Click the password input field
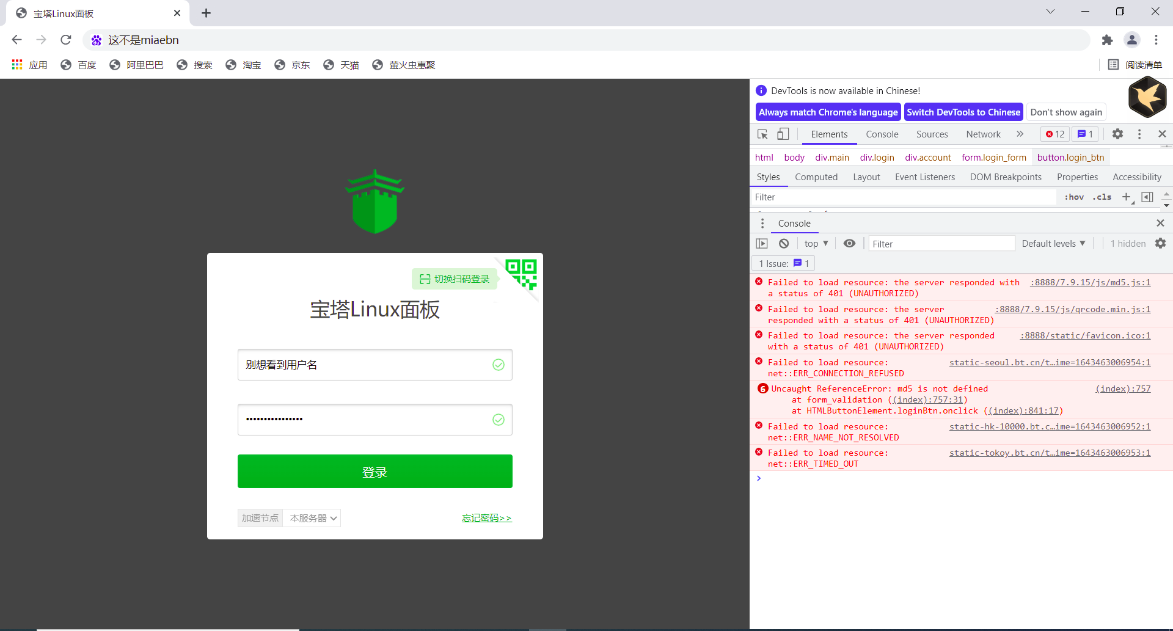 click(x=375, y=420)
